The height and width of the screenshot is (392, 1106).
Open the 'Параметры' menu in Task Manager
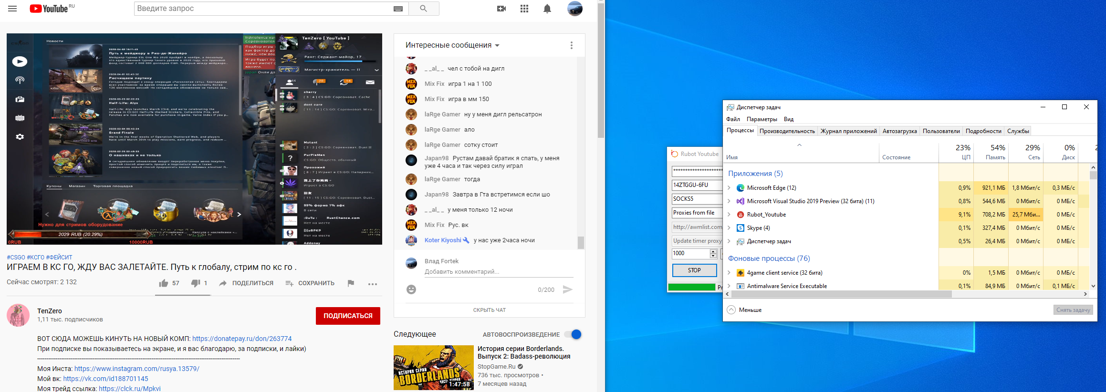(x=762, y=119)
